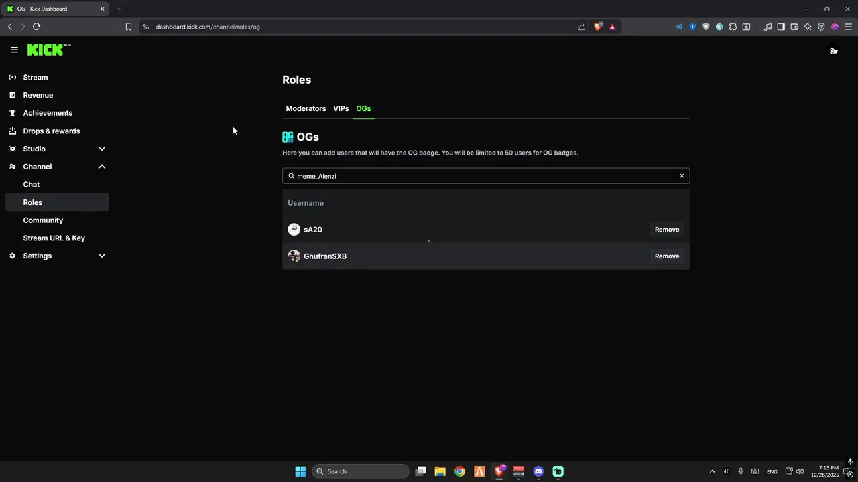The height and width of the screenshot is (482, 858).
Task: Click the taskbar Search box
Action: click(361, 471)
